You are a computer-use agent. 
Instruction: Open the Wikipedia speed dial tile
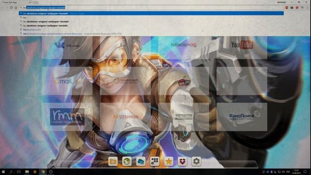125,81
